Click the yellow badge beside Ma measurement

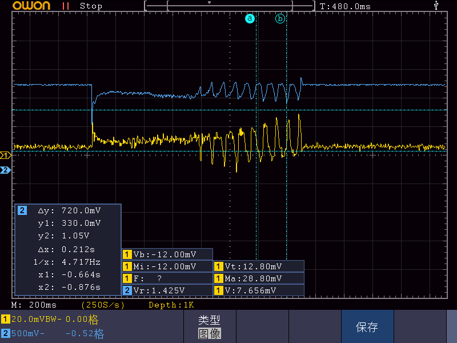point(218,278)
